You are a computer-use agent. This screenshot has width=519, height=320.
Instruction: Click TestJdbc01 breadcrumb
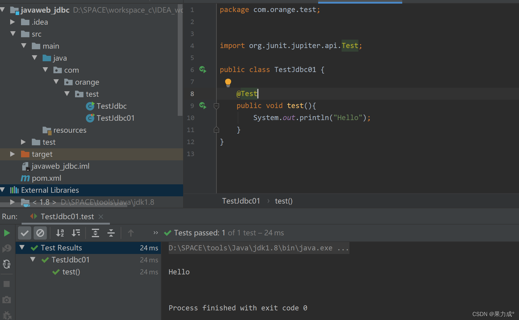click(241, 201)
